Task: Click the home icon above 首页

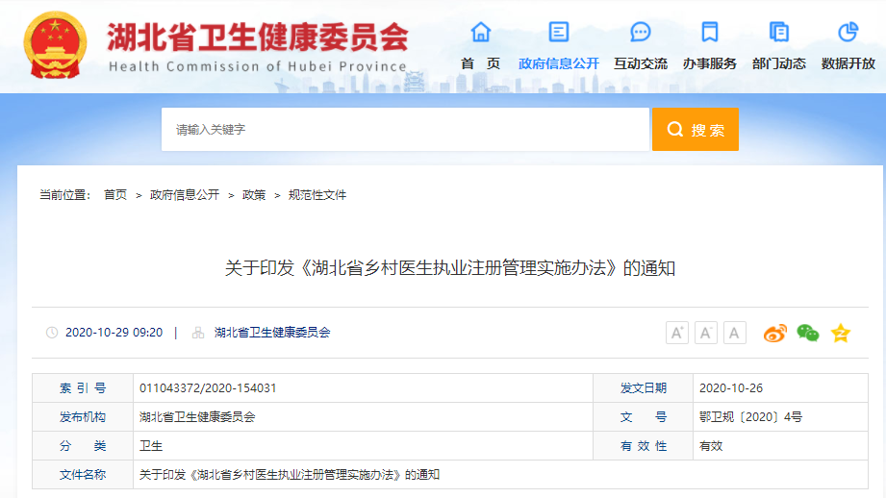Action: coord(480,33)
